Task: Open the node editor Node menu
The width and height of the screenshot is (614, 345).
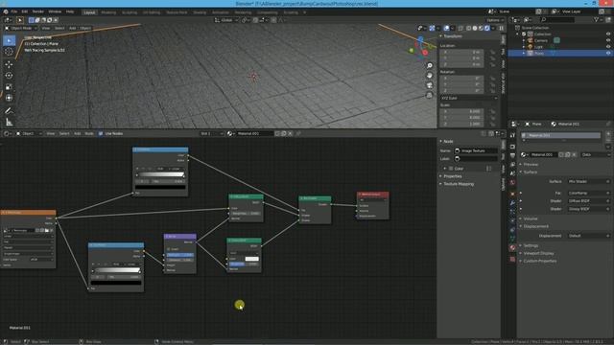Action: coord(89,134)
